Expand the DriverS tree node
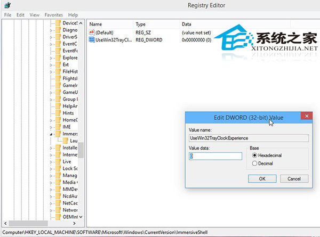Image resolution: width=320 pixels, height=237 pixels. click(51, 37)
